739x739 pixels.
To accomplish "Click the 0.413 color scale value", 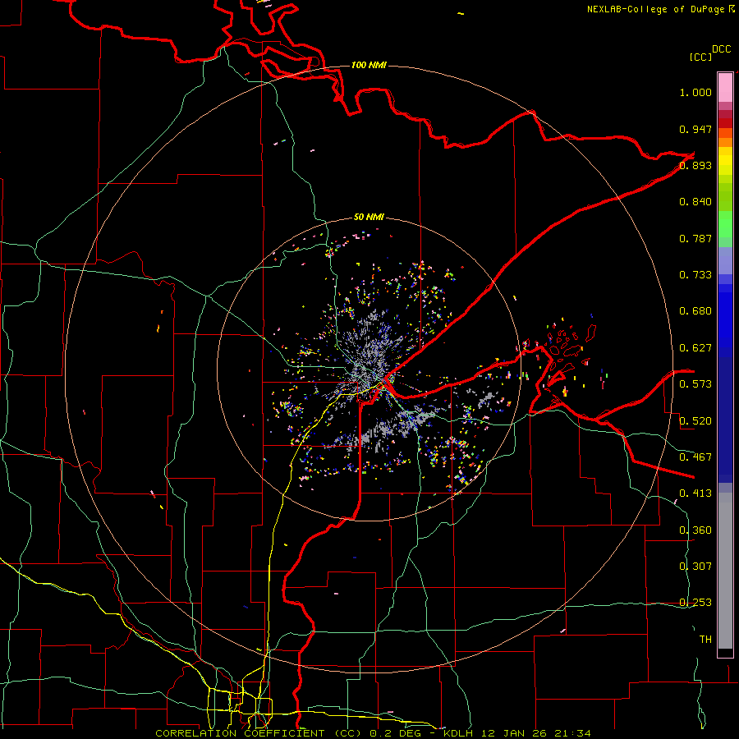I will click(695, 493).
